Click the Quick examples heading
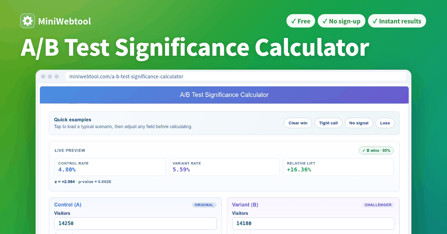Viewport: 447px width, 234px height. (73, 120)
